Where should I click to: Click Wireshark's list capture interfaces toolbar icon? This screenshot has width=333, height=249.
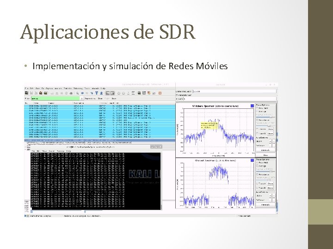coord(26,93)
